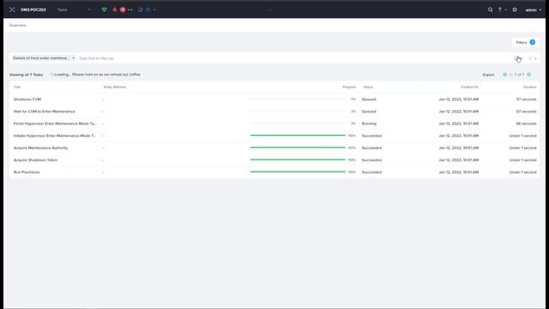The image size is (549, 309).
Task: Sort by the Progress column header
Action: (349, 87)
